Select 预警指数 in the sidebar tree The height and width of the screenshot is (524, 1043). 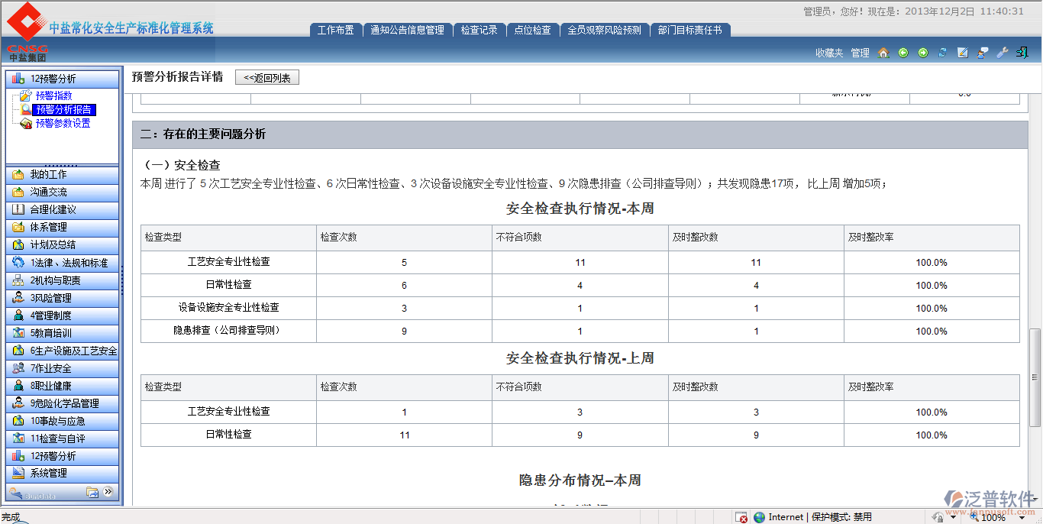53,95
